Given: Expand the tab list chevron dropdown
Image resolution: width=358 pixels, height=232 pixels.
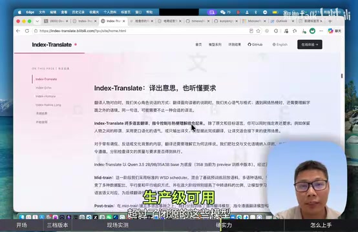Looking at the screenshot, I should click(37, 21).
